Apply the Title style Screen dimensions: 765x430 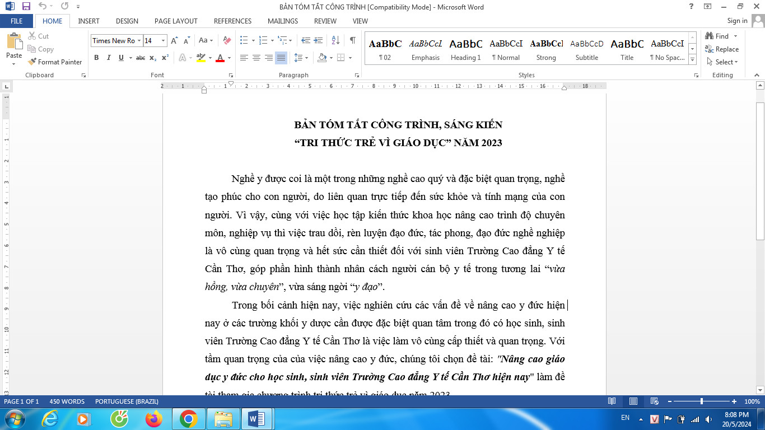pos(627,49)
